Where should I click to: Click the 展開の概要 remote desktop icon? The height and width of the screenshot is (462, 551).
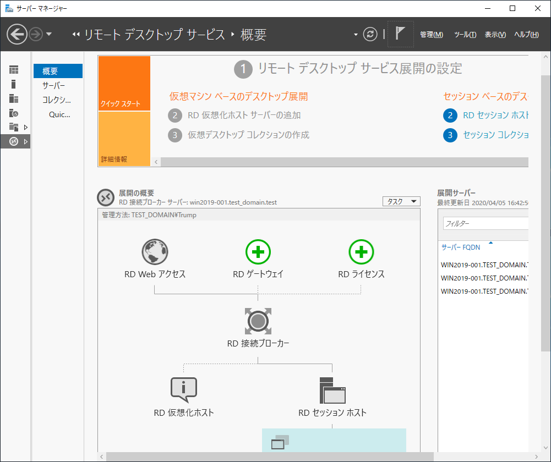click(106, 197)
